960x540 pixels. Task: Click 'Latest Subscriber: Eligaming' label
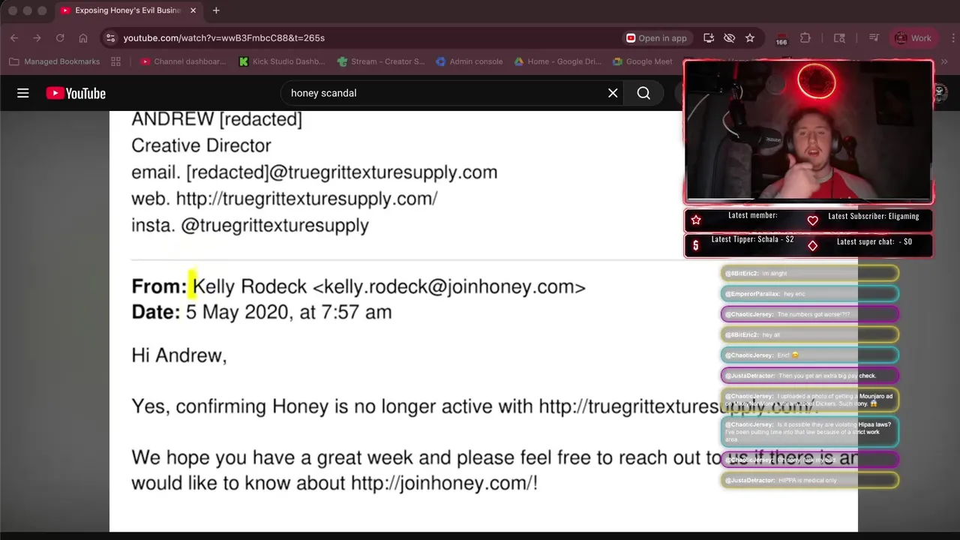pos(873,216)
